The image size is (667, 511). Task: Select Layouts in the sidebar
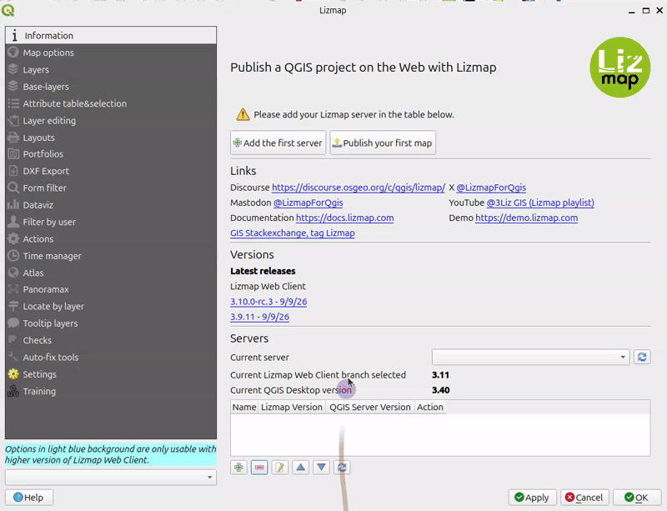[111, 138]
